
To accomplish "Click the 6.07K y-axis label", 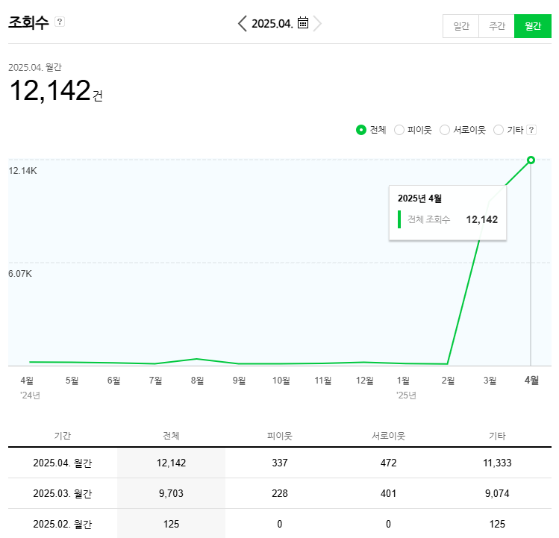I will tap(20, 274).
